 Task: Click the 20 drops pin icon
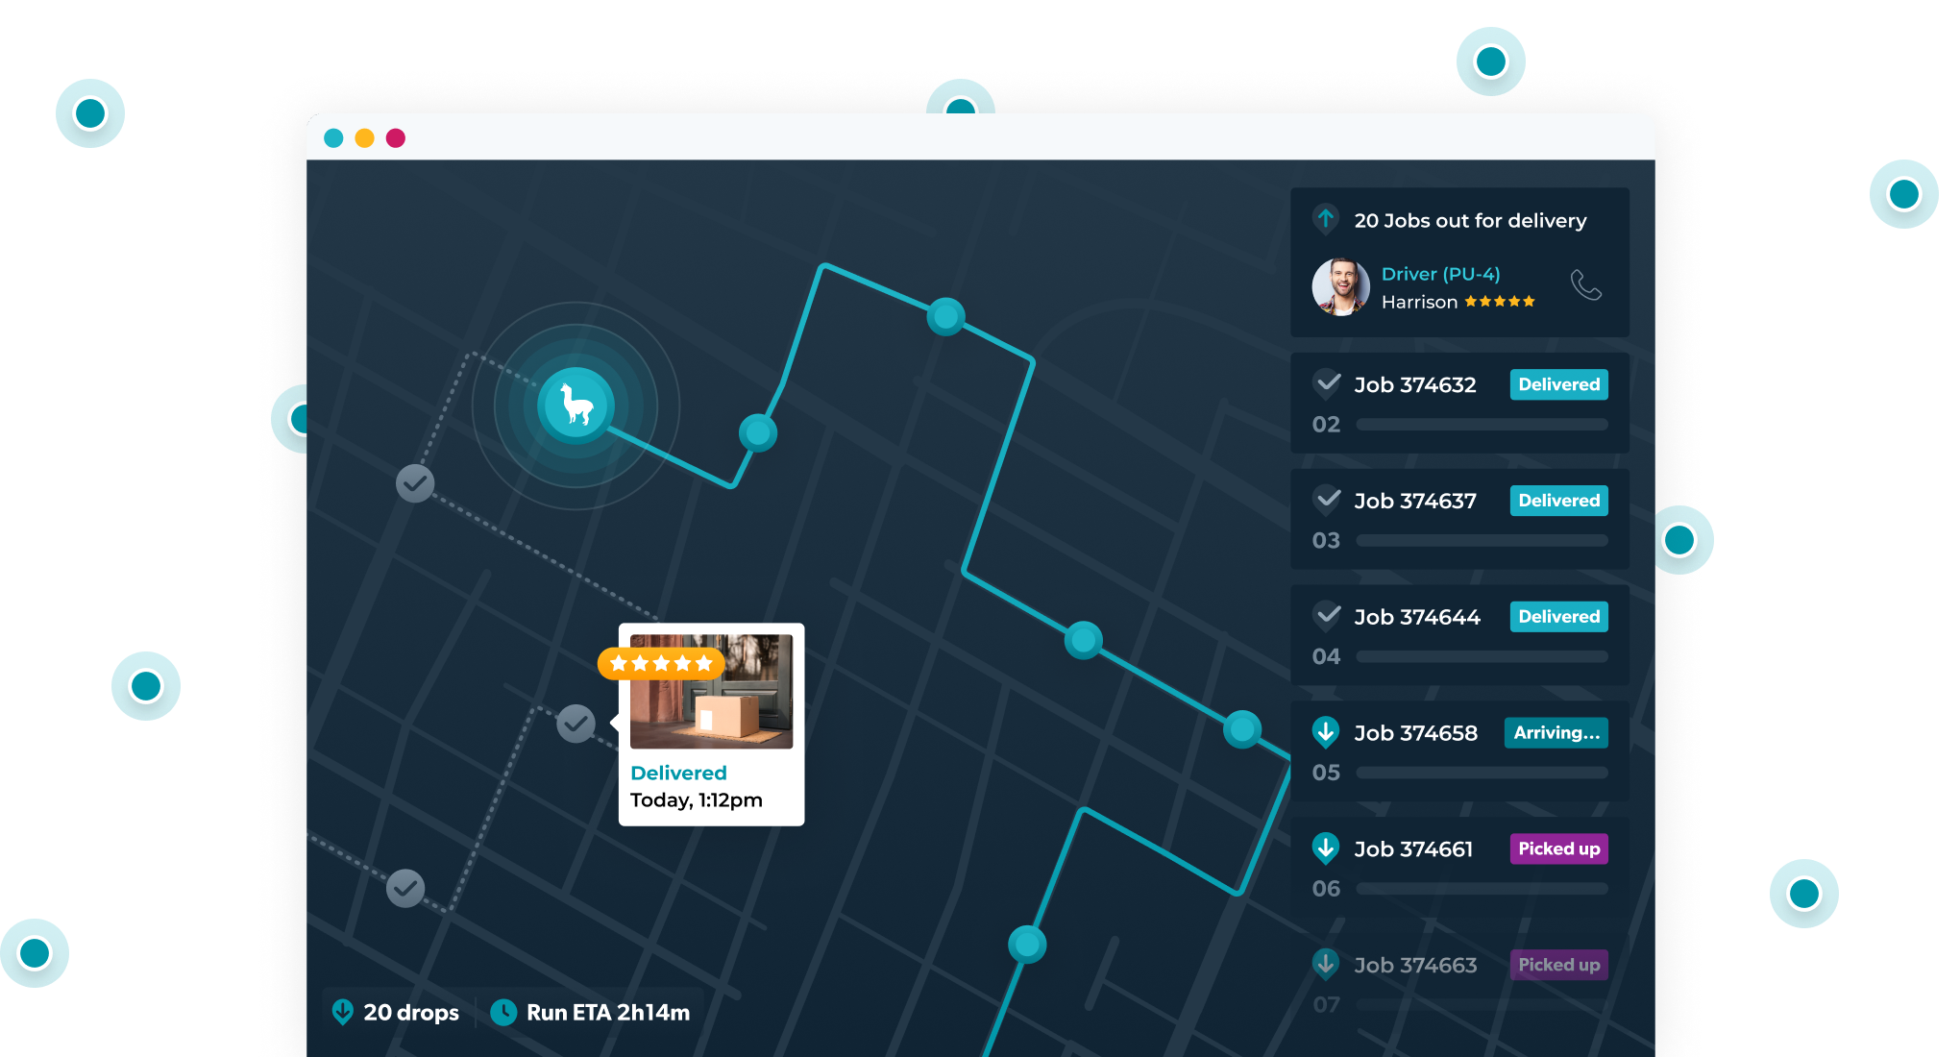pyautogui.click(x=342, y=1012)
